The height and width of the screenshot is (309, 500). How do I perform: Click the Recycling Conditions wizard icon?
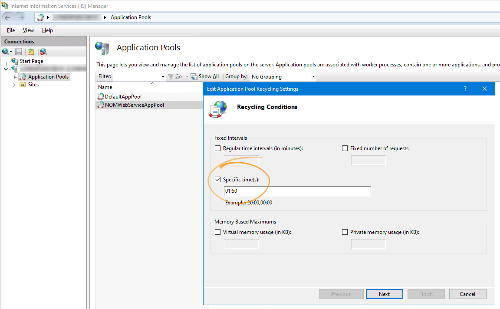tap(218, 109)
